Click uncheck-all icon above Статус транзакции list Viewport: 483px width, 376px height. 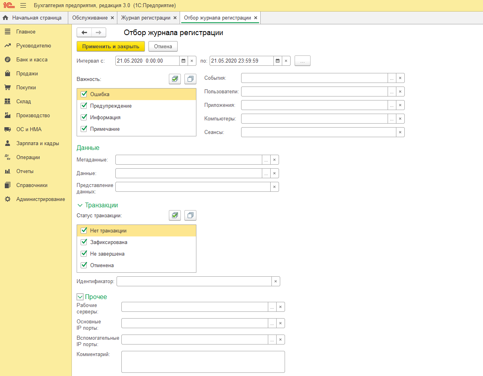(190, 215)
